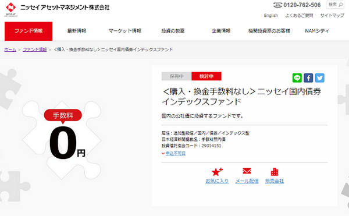Click the 販売会社 link

(x=275, y=181)
